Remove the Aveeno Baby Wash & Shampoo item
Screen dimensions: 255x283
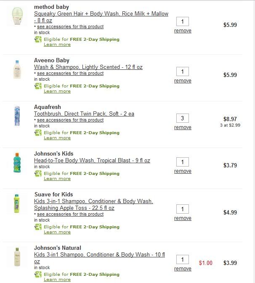[183, 81]
